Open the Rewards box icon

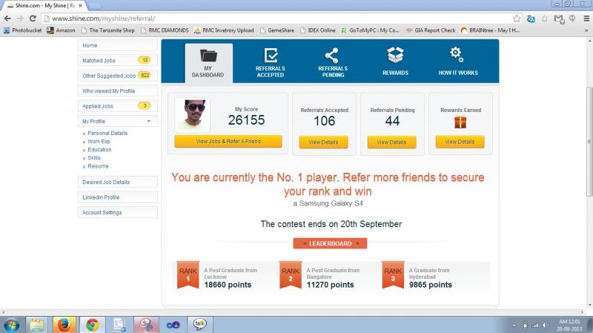point(395,56)
